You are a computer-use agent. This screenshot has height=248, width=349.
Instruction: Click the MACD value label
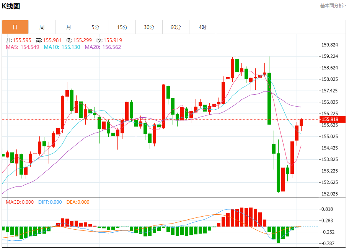pos(20,202)
